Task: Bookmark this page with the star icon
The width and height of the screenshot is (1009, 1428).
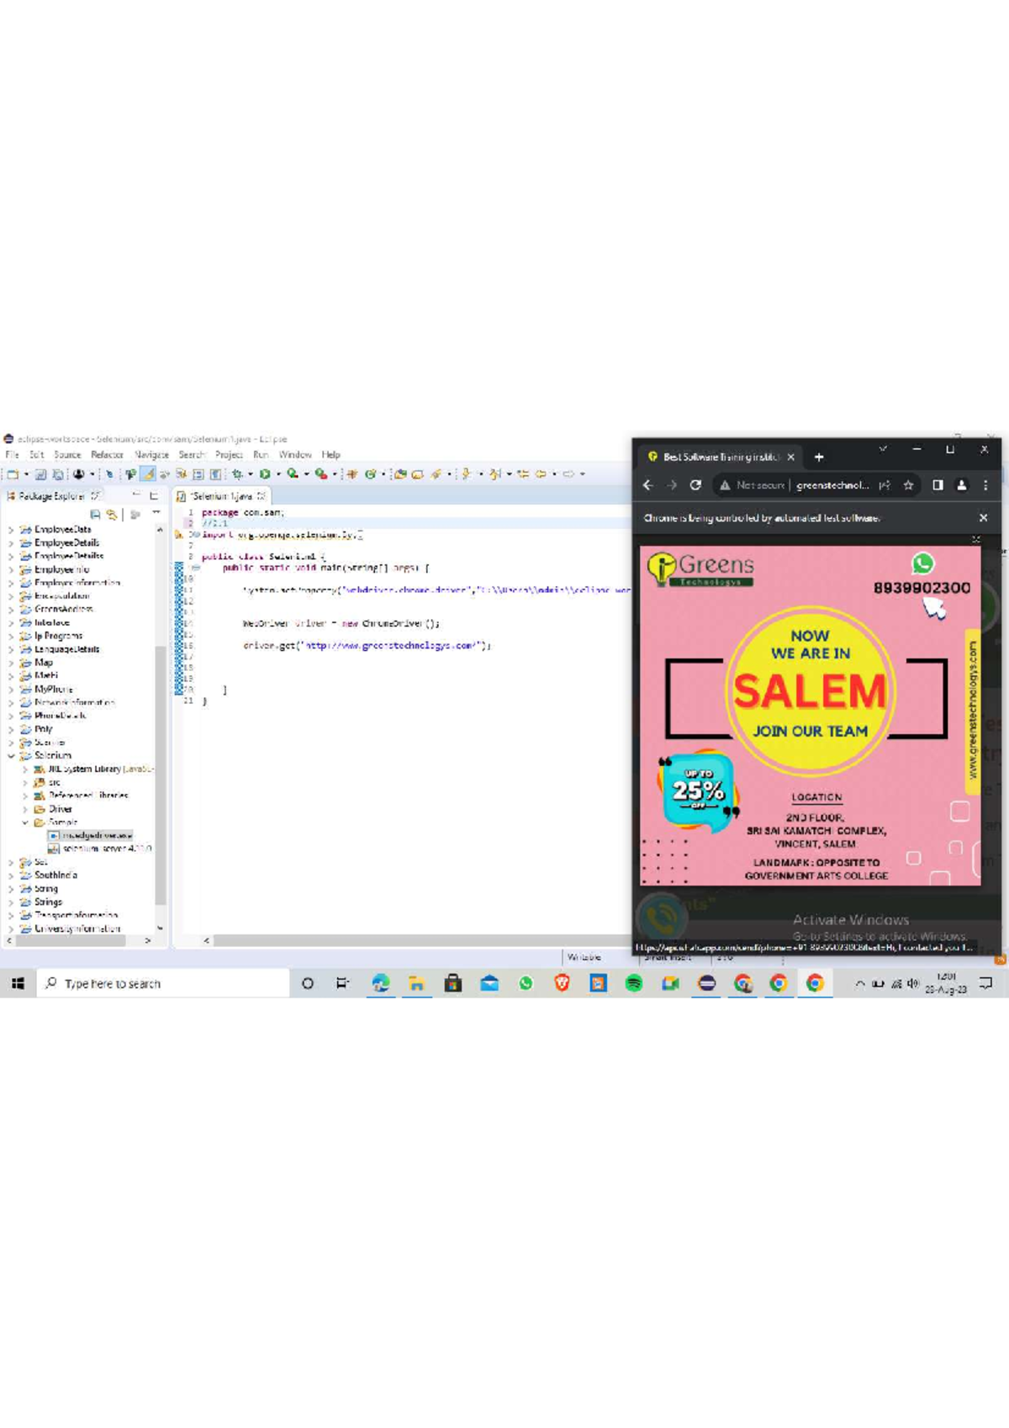Action: pyautogui.click(x=908, y=485)
